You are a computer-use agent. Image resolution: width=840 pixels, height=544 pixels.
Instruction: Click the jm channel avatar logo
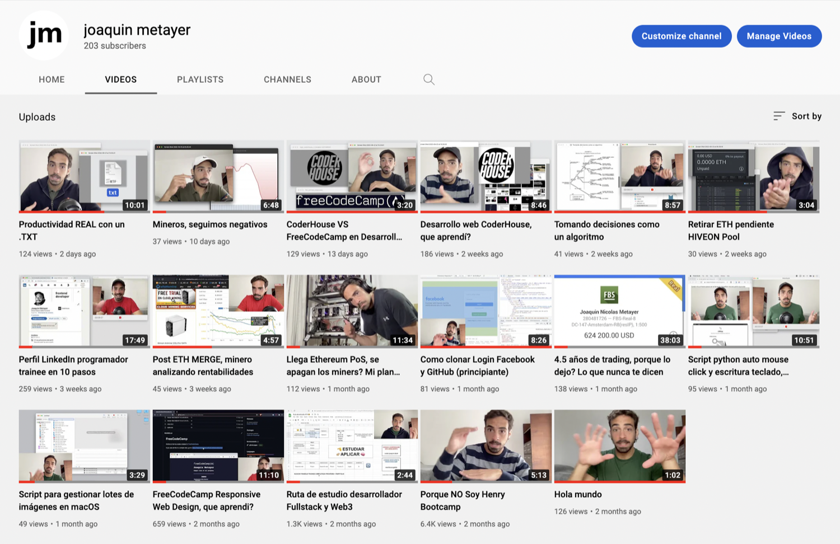pyautogui.click(x=44, y=35)
